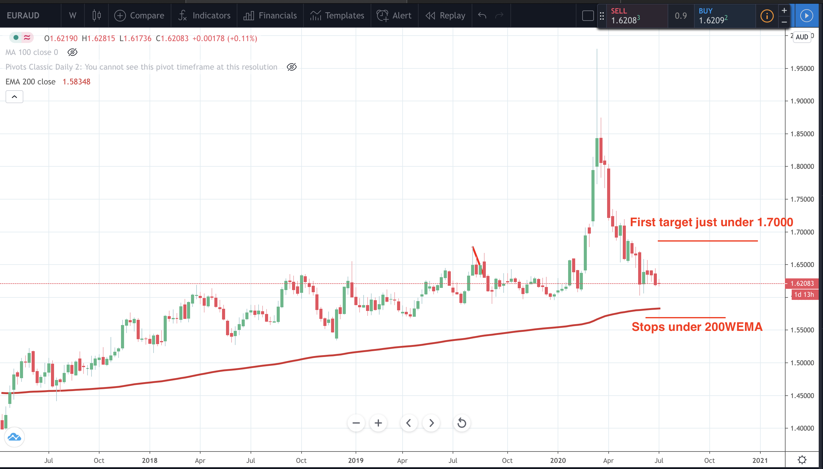Click the AUD currency label

click(x=802, y=37)
